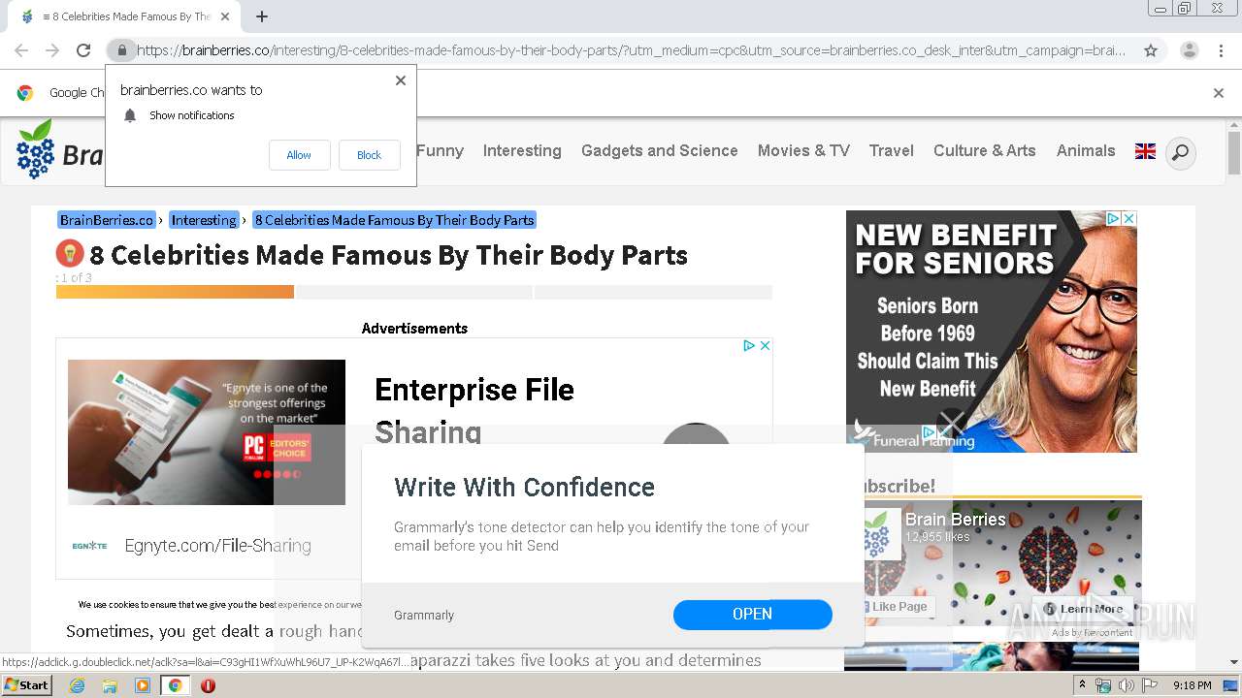Go back using the browser back arrow
The height and width of the screenshot is (698, 1242).
coord(21,50)
